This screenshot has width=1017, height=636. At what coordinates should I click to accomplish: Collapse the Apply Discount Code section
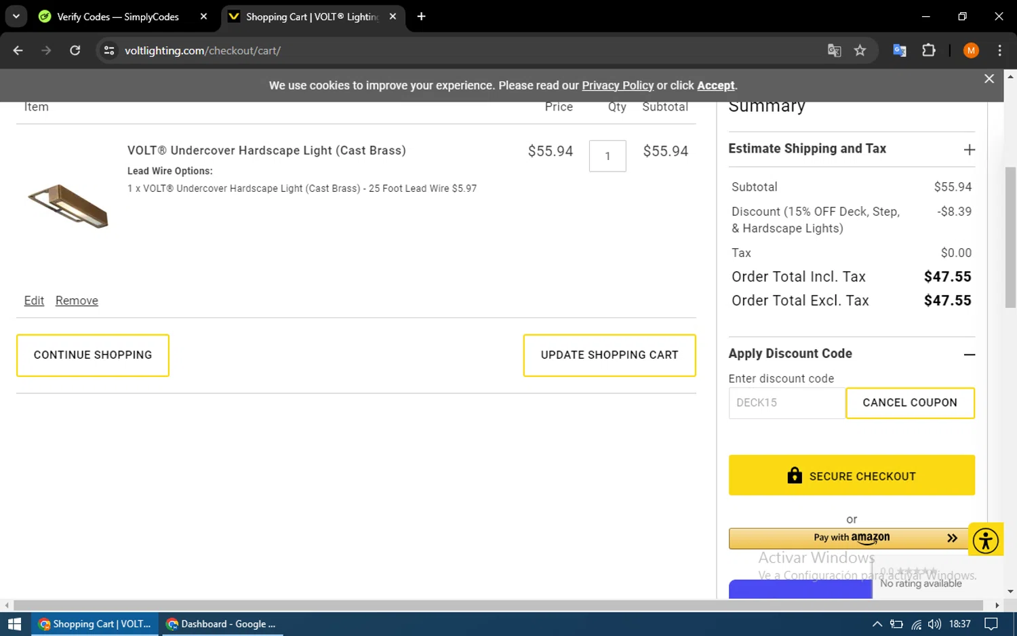tap(970, 354)
